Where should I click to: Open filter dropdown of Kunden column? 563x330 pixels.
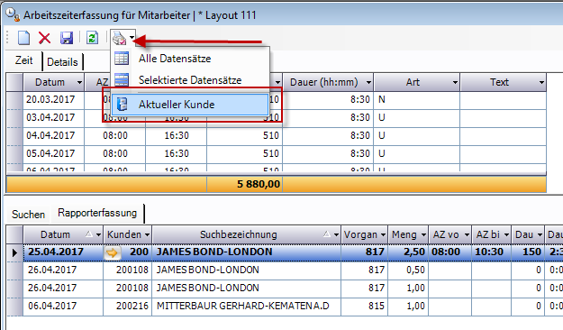click(x=147, y=235)
